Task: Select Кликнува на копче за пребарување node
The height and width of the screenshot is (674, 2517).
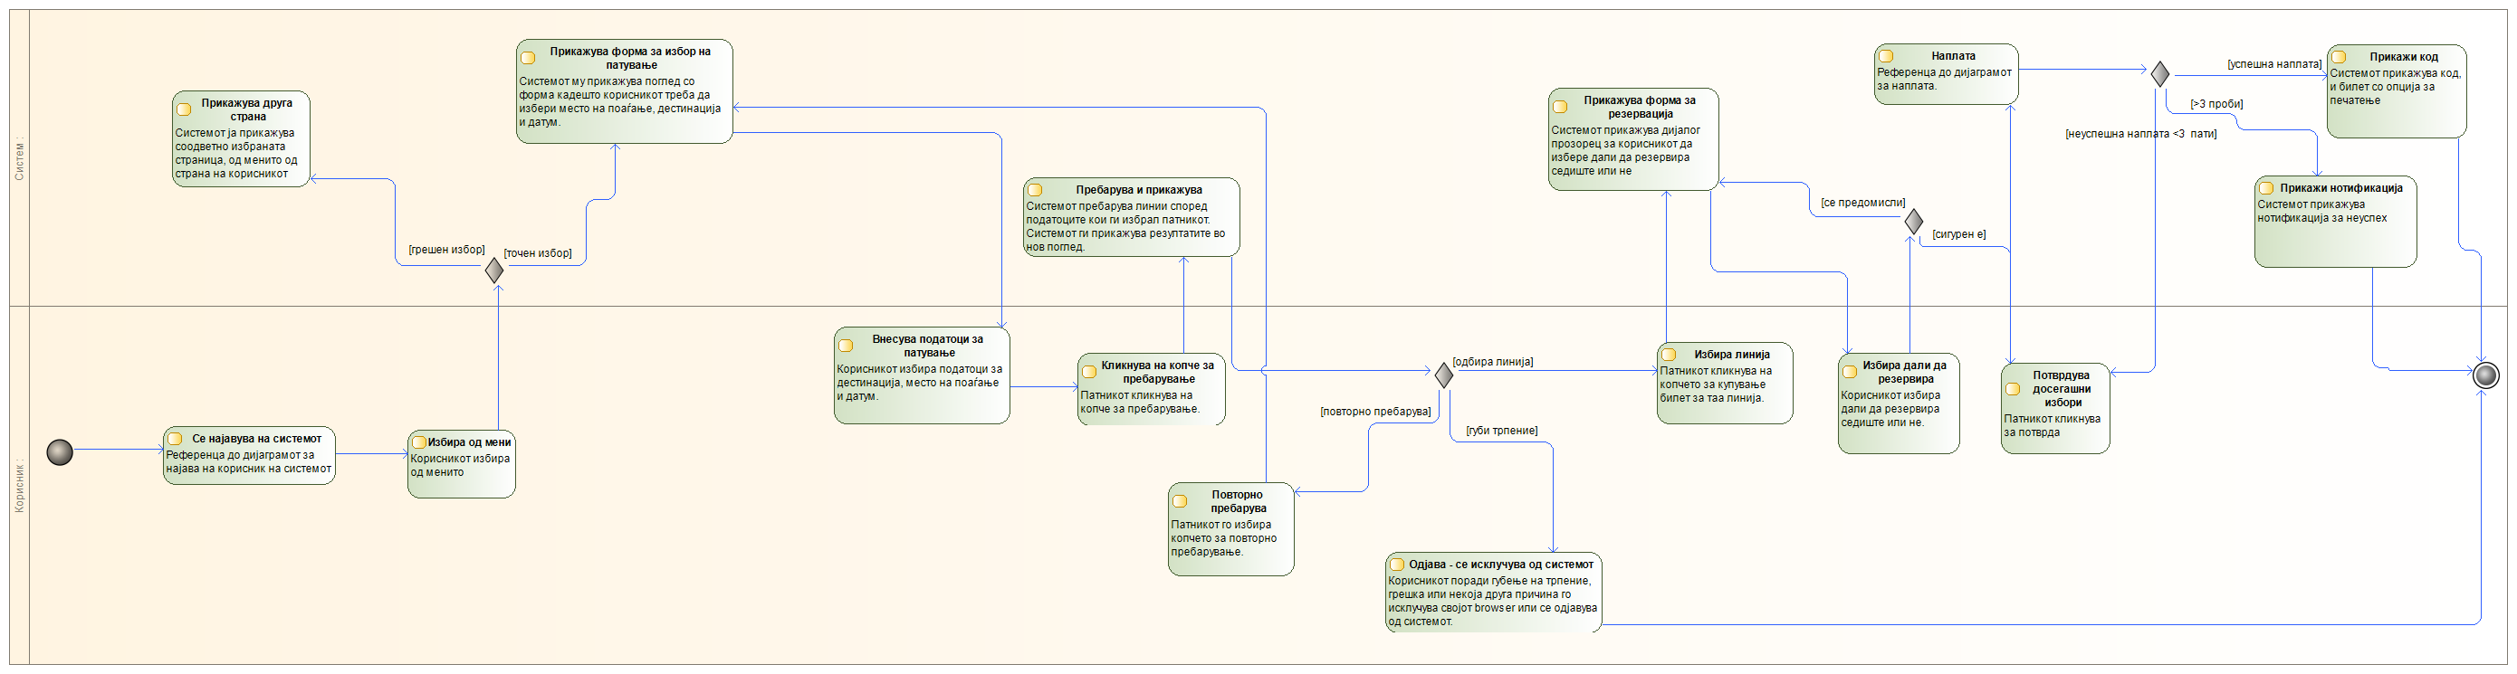Action: click(x=1151, y=389)
